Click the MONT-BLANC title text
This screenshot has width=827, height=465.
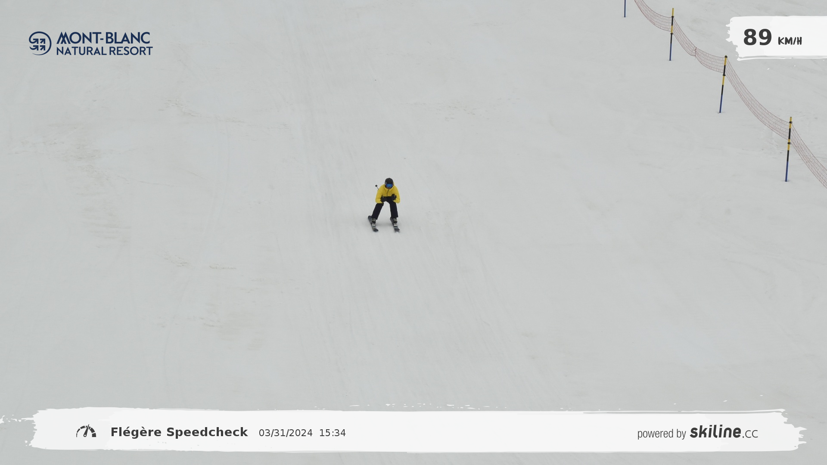coord(103,38)
